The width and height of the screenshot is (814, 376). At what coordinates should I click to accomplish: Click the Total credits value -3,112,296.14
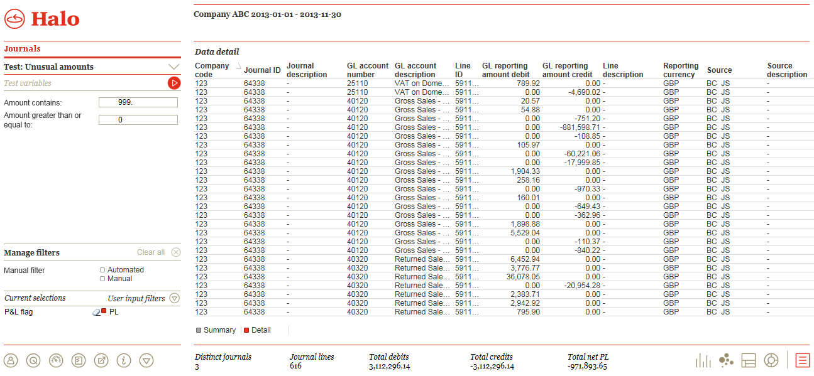point(492,367)
